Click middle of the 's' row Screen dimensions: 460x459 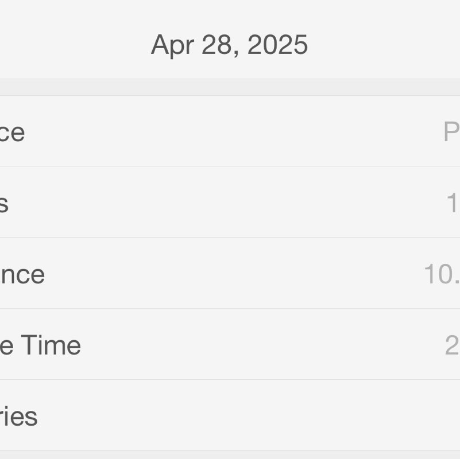click(x=230, y=203)
